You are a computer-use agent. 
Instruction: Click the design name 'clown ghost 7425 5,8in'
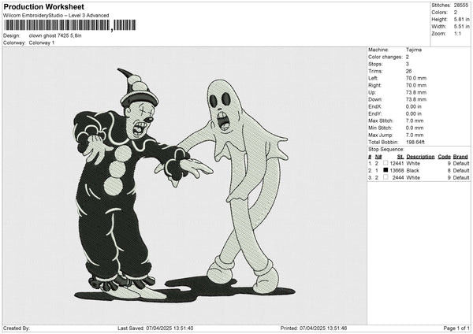point(55,35)
